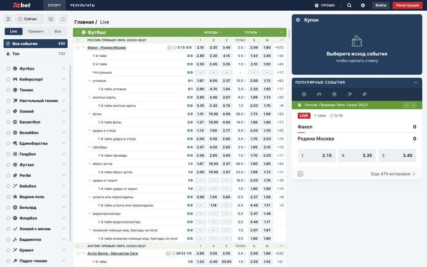
Task: Favorite the Хоккей sport in sidebar
Action: pyautogui.click(x=9, y=111)
